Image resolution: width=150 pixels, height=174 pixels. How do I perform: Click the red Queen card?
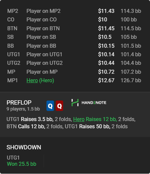[x=59, y=106]
